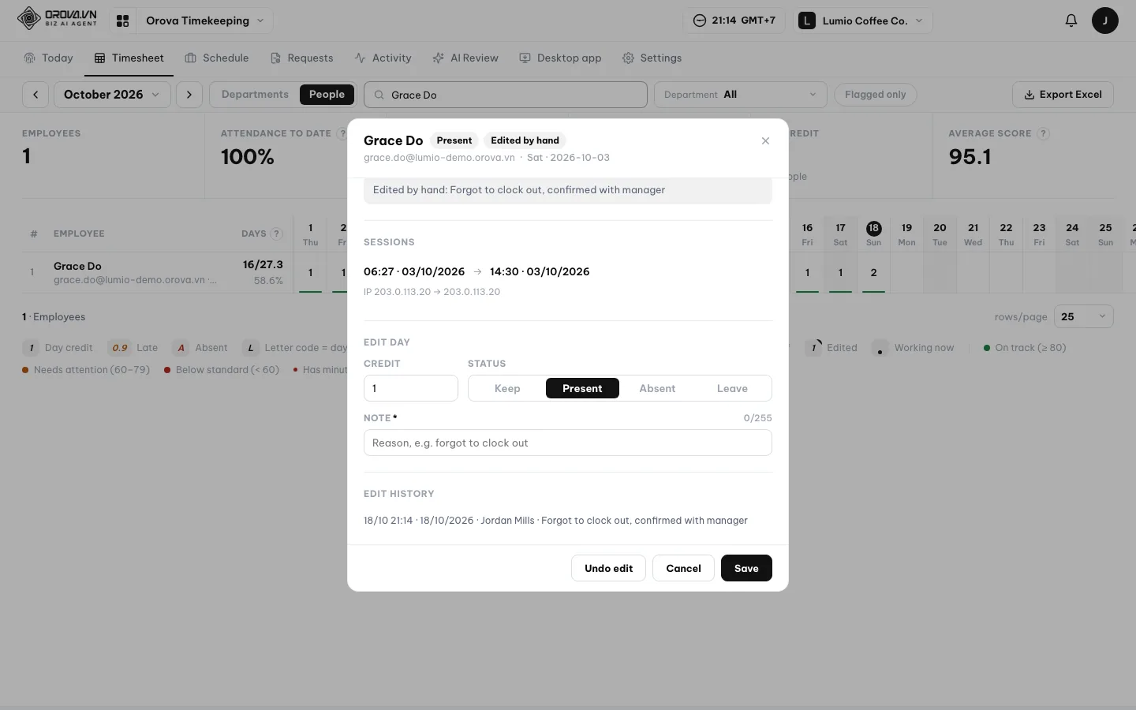The height and width of the screenshot is (710, 1136).
Task: Switch view to Departments
Action: pos(255,95)
